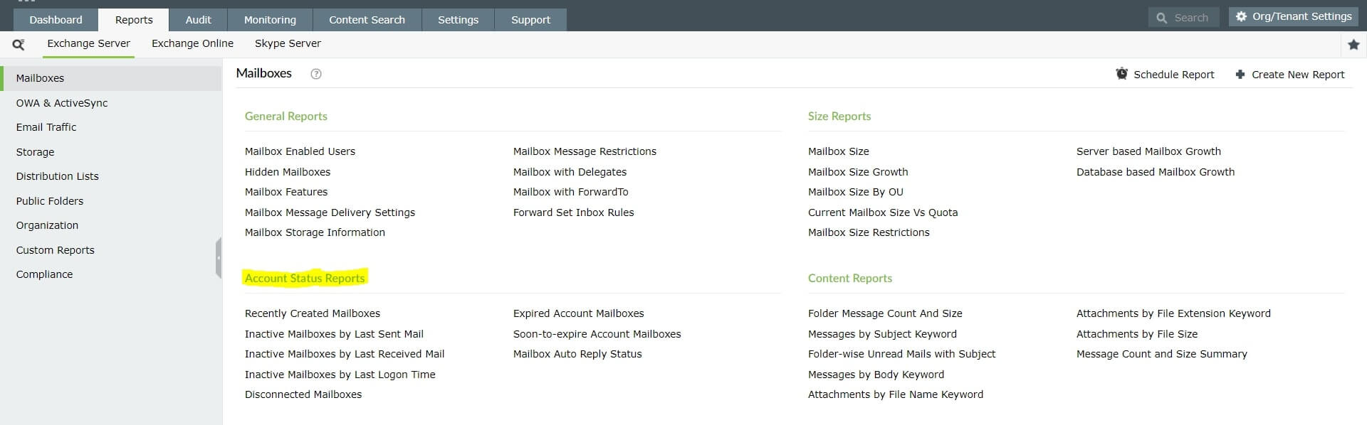The image size is (1367, 425).
Task: Collapse the left sidebar using the handle
Action: click(x=219, y=257)
